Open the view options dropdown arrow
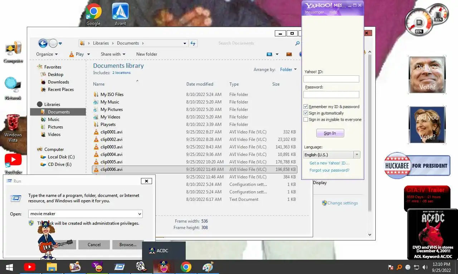The image size is (458, 274). pos(277,54)
